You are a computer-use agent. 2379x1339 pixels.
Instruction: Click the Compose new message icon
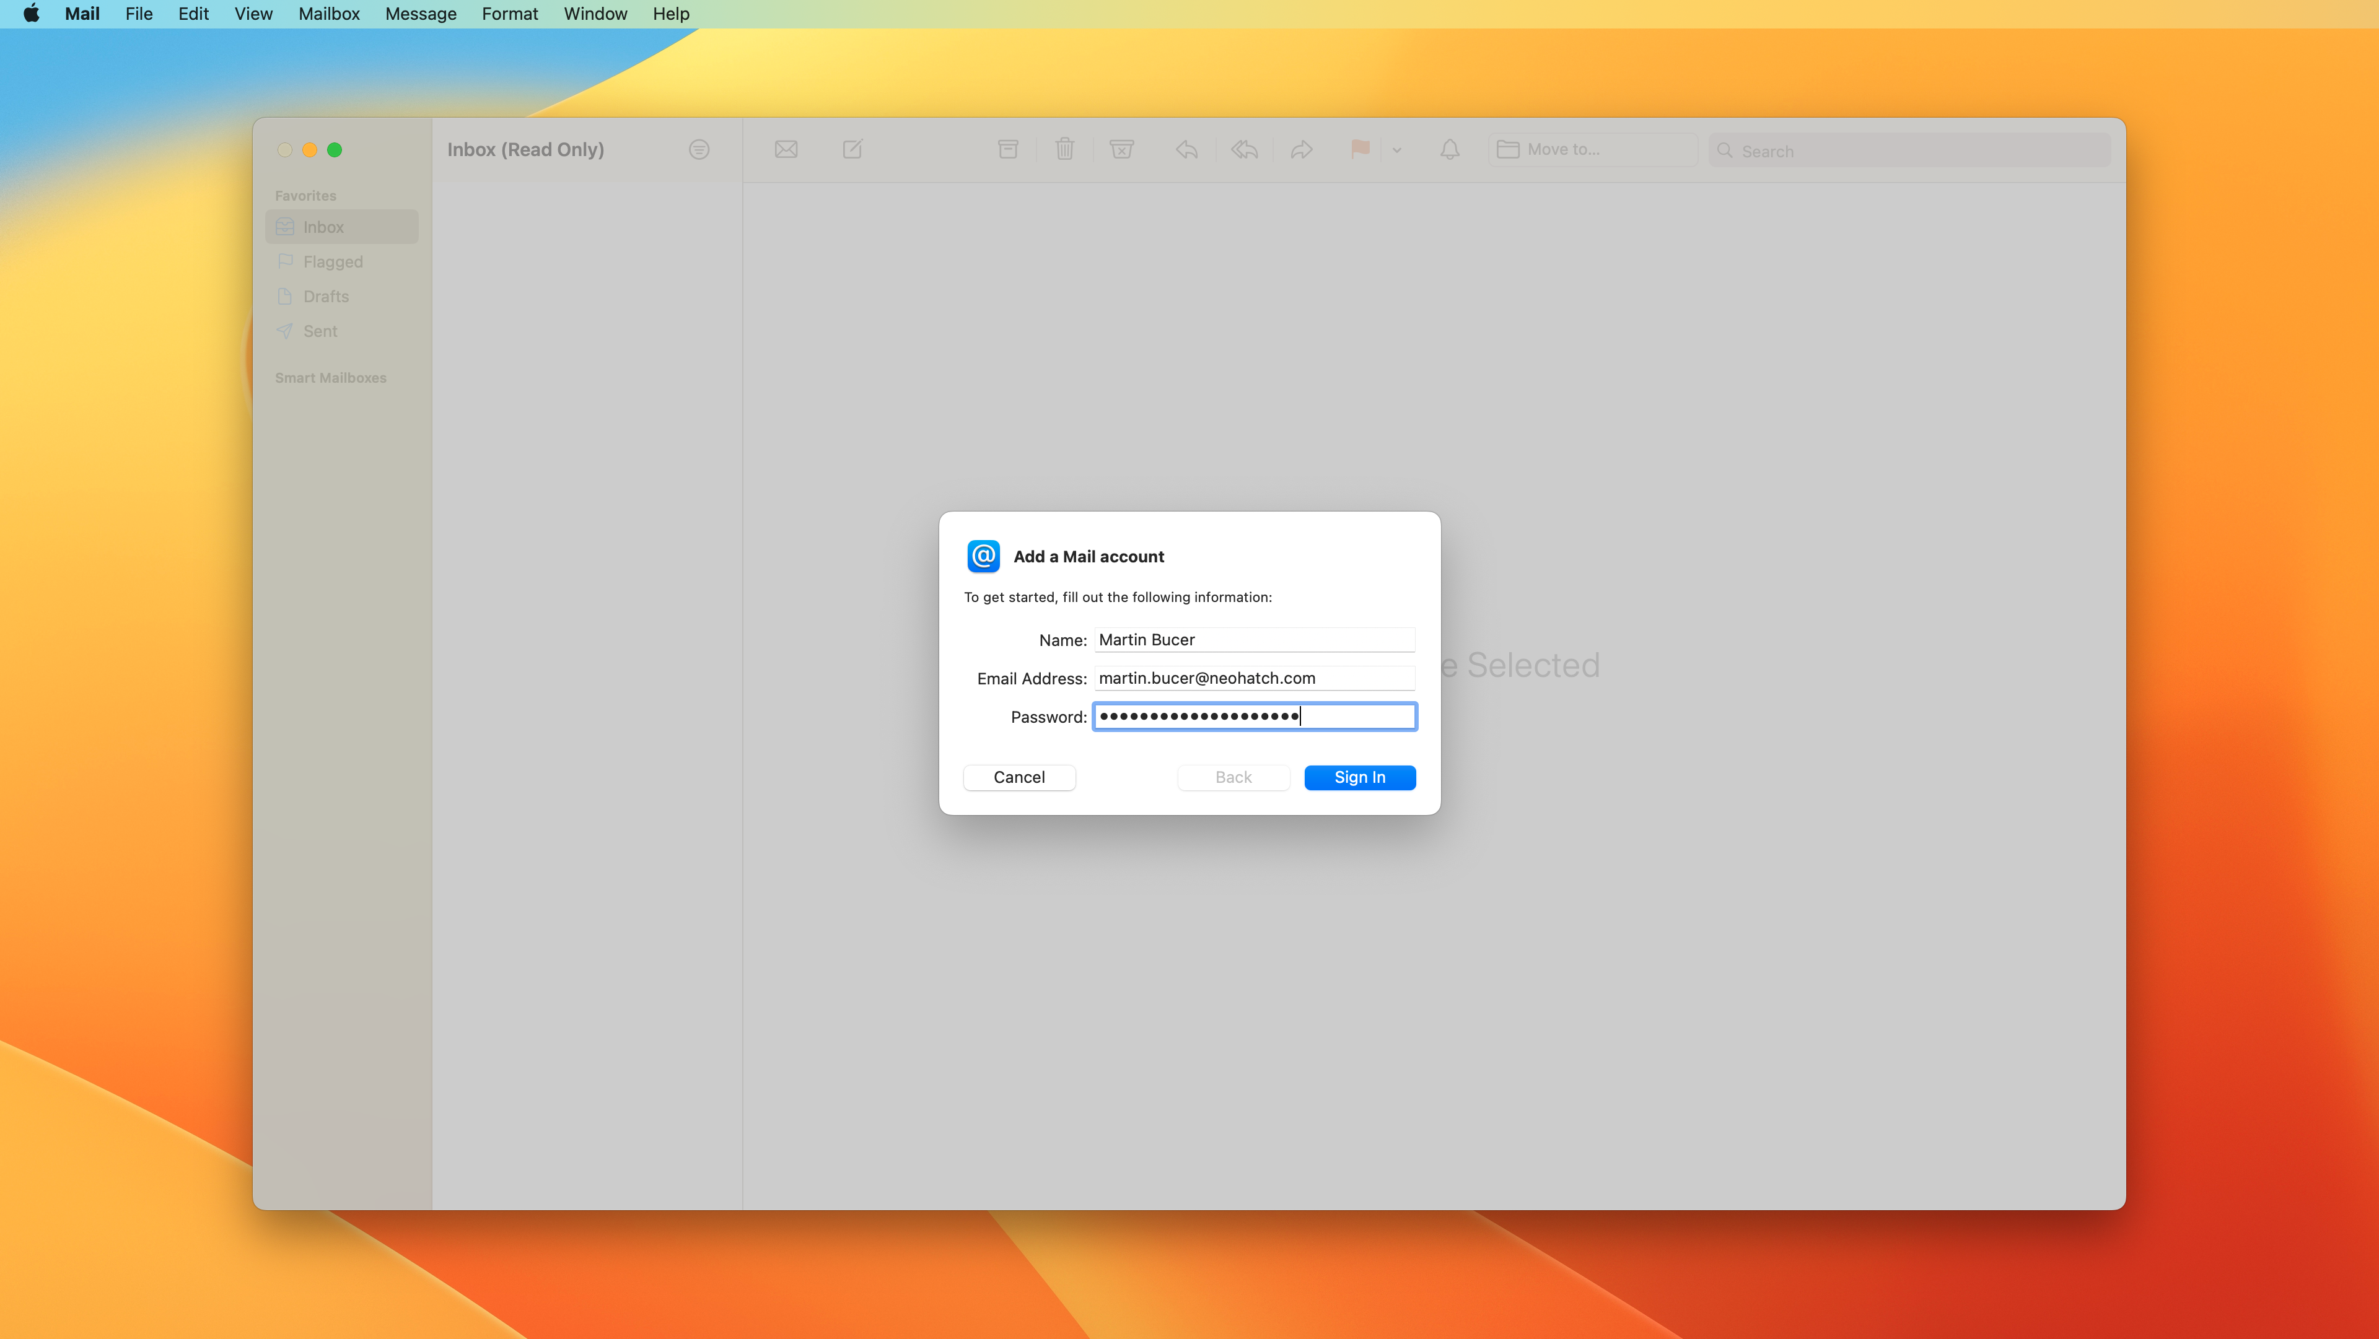(x=852, y=149)
